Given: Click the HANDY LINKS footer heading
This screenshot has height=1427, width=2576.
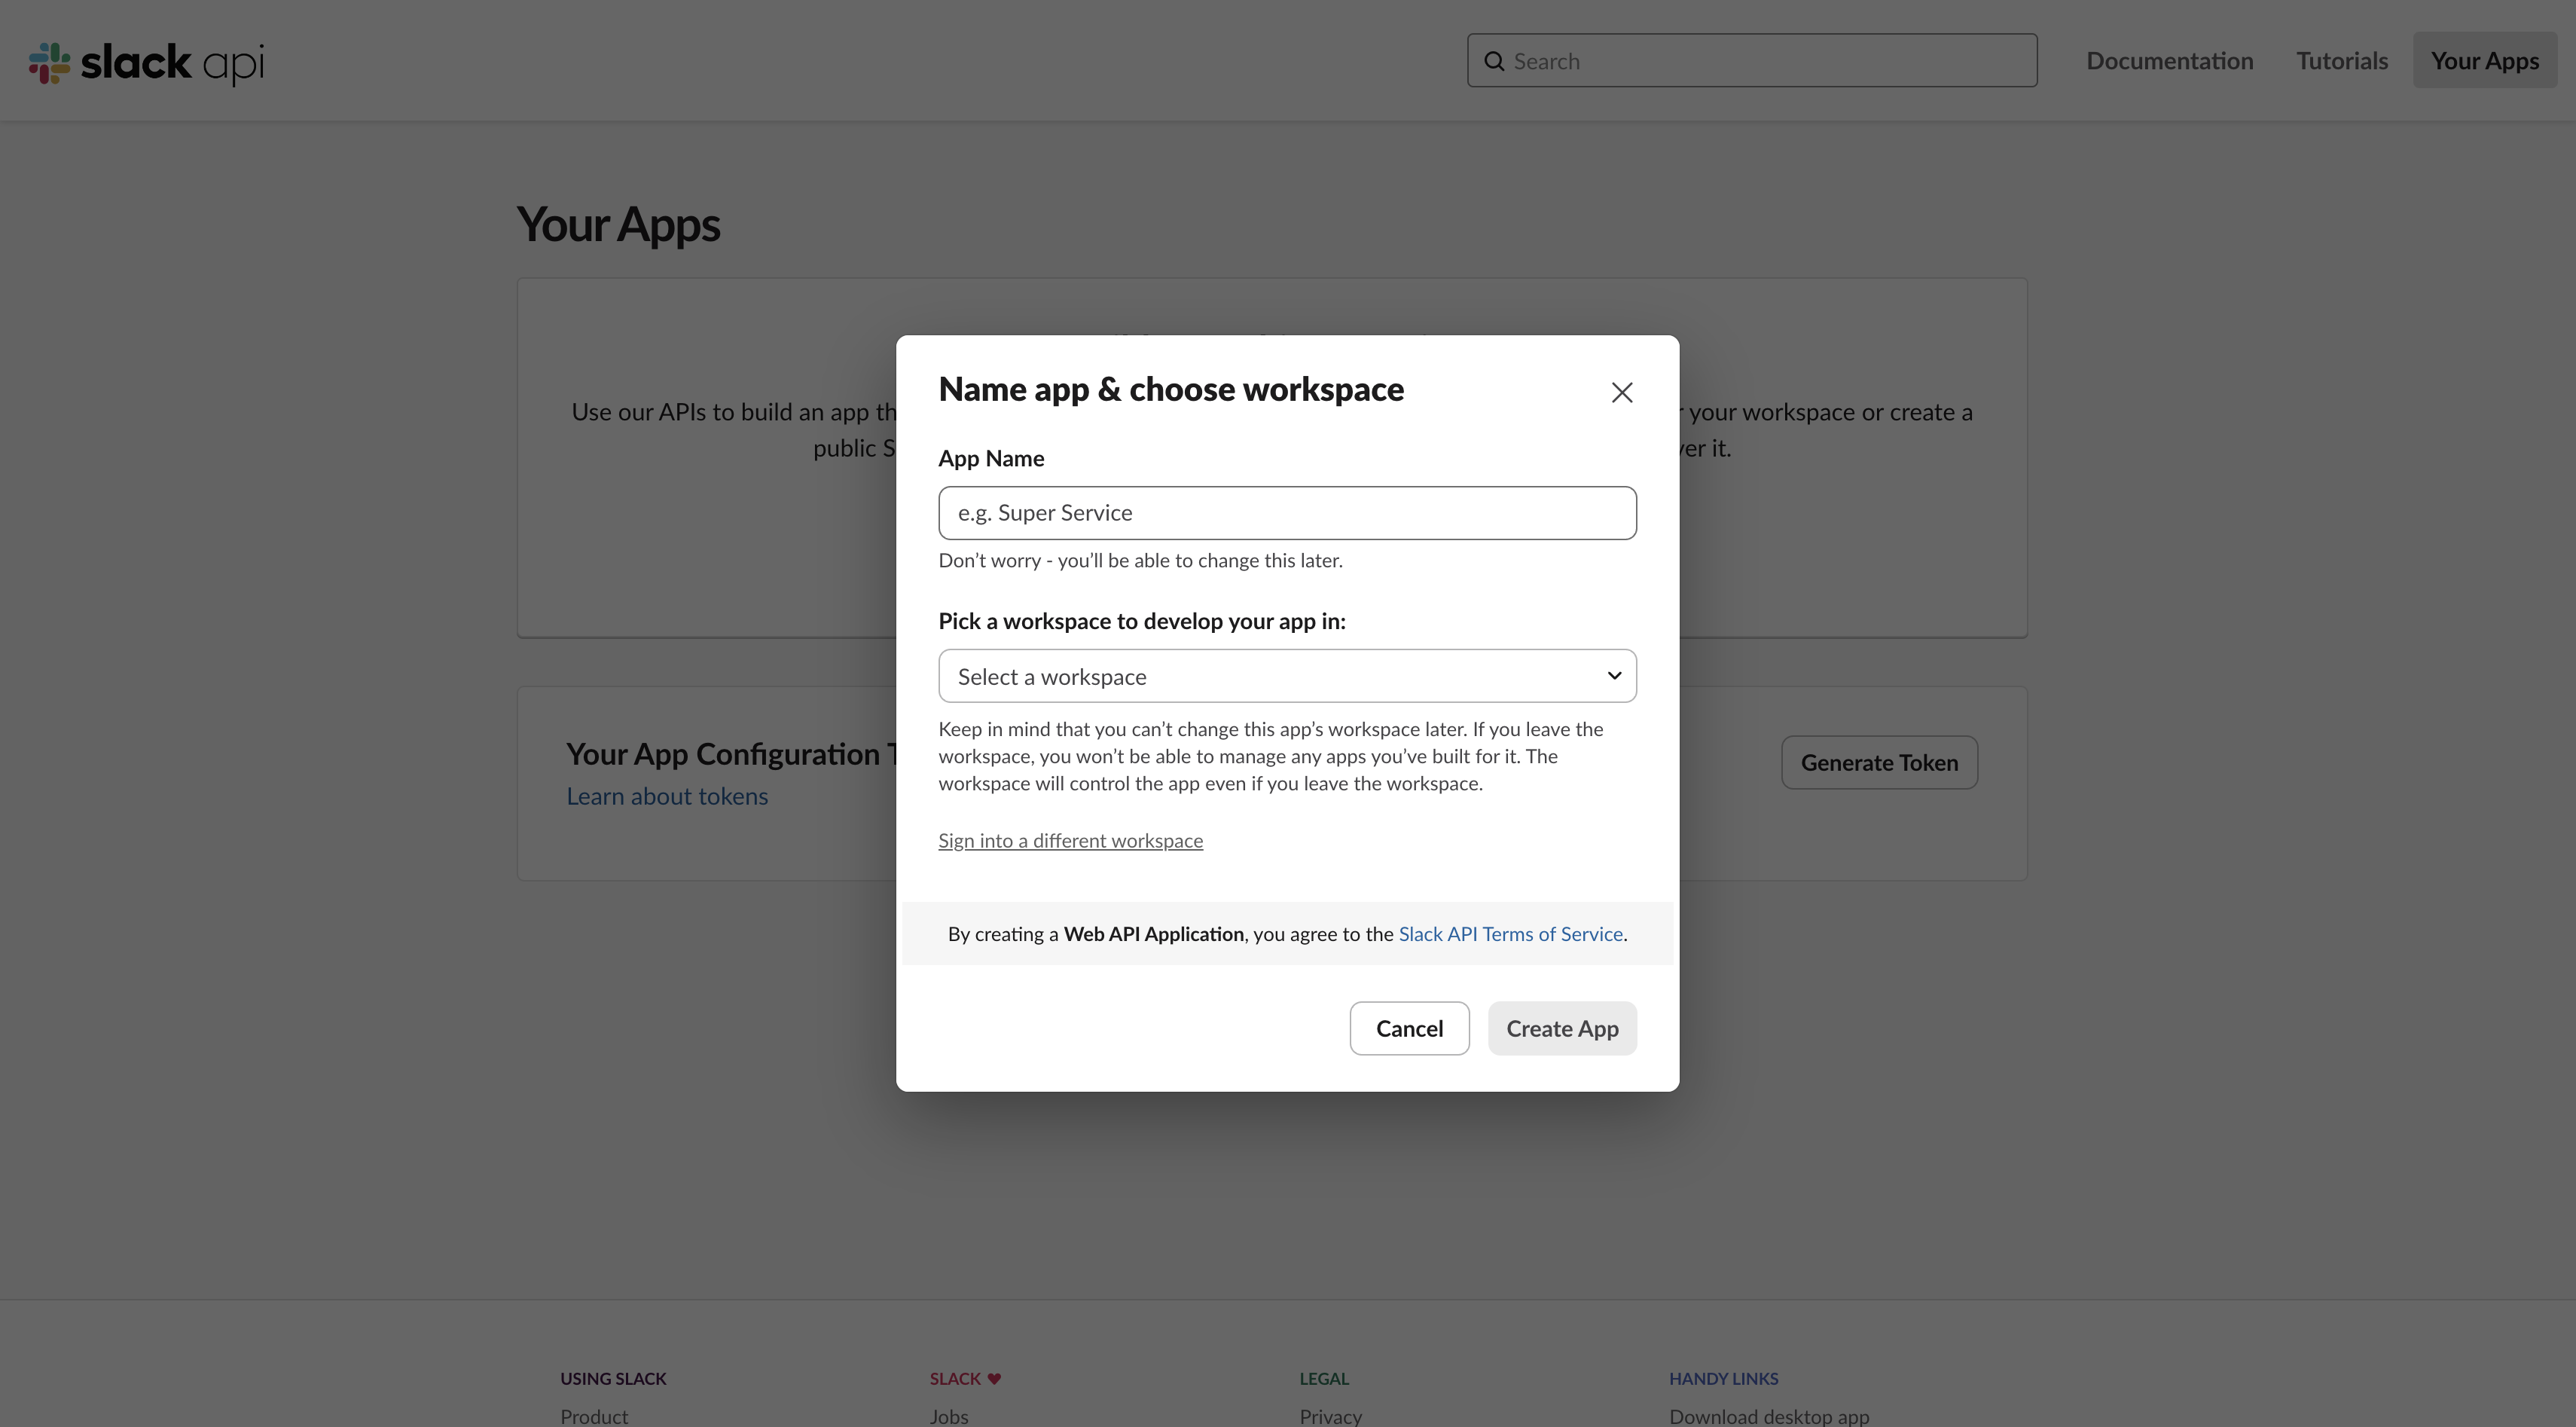Looking at the screenshot, I should point(1723,1379).
